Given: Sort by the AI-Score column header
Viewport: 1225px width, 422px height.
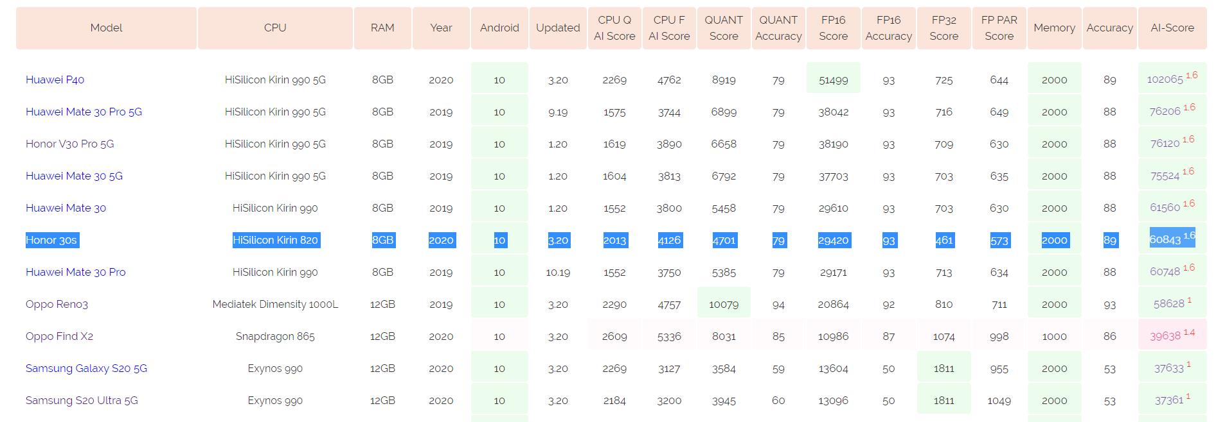Looking at the screenshot, I should [x=1172, y=28].
